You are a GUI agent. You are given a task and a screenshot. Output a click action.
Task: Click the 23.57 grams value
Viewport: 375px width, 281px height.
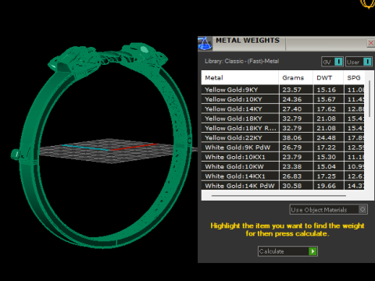tap(292, 90)
